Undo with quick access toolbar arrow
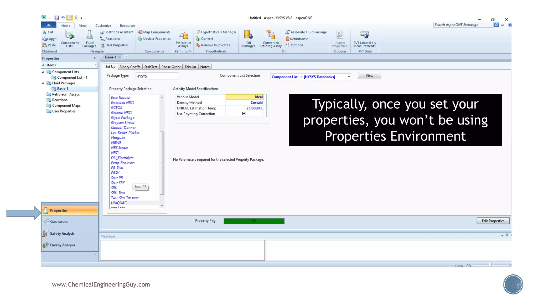This screenshot has height=302, width=538. (x=63, y=18)
